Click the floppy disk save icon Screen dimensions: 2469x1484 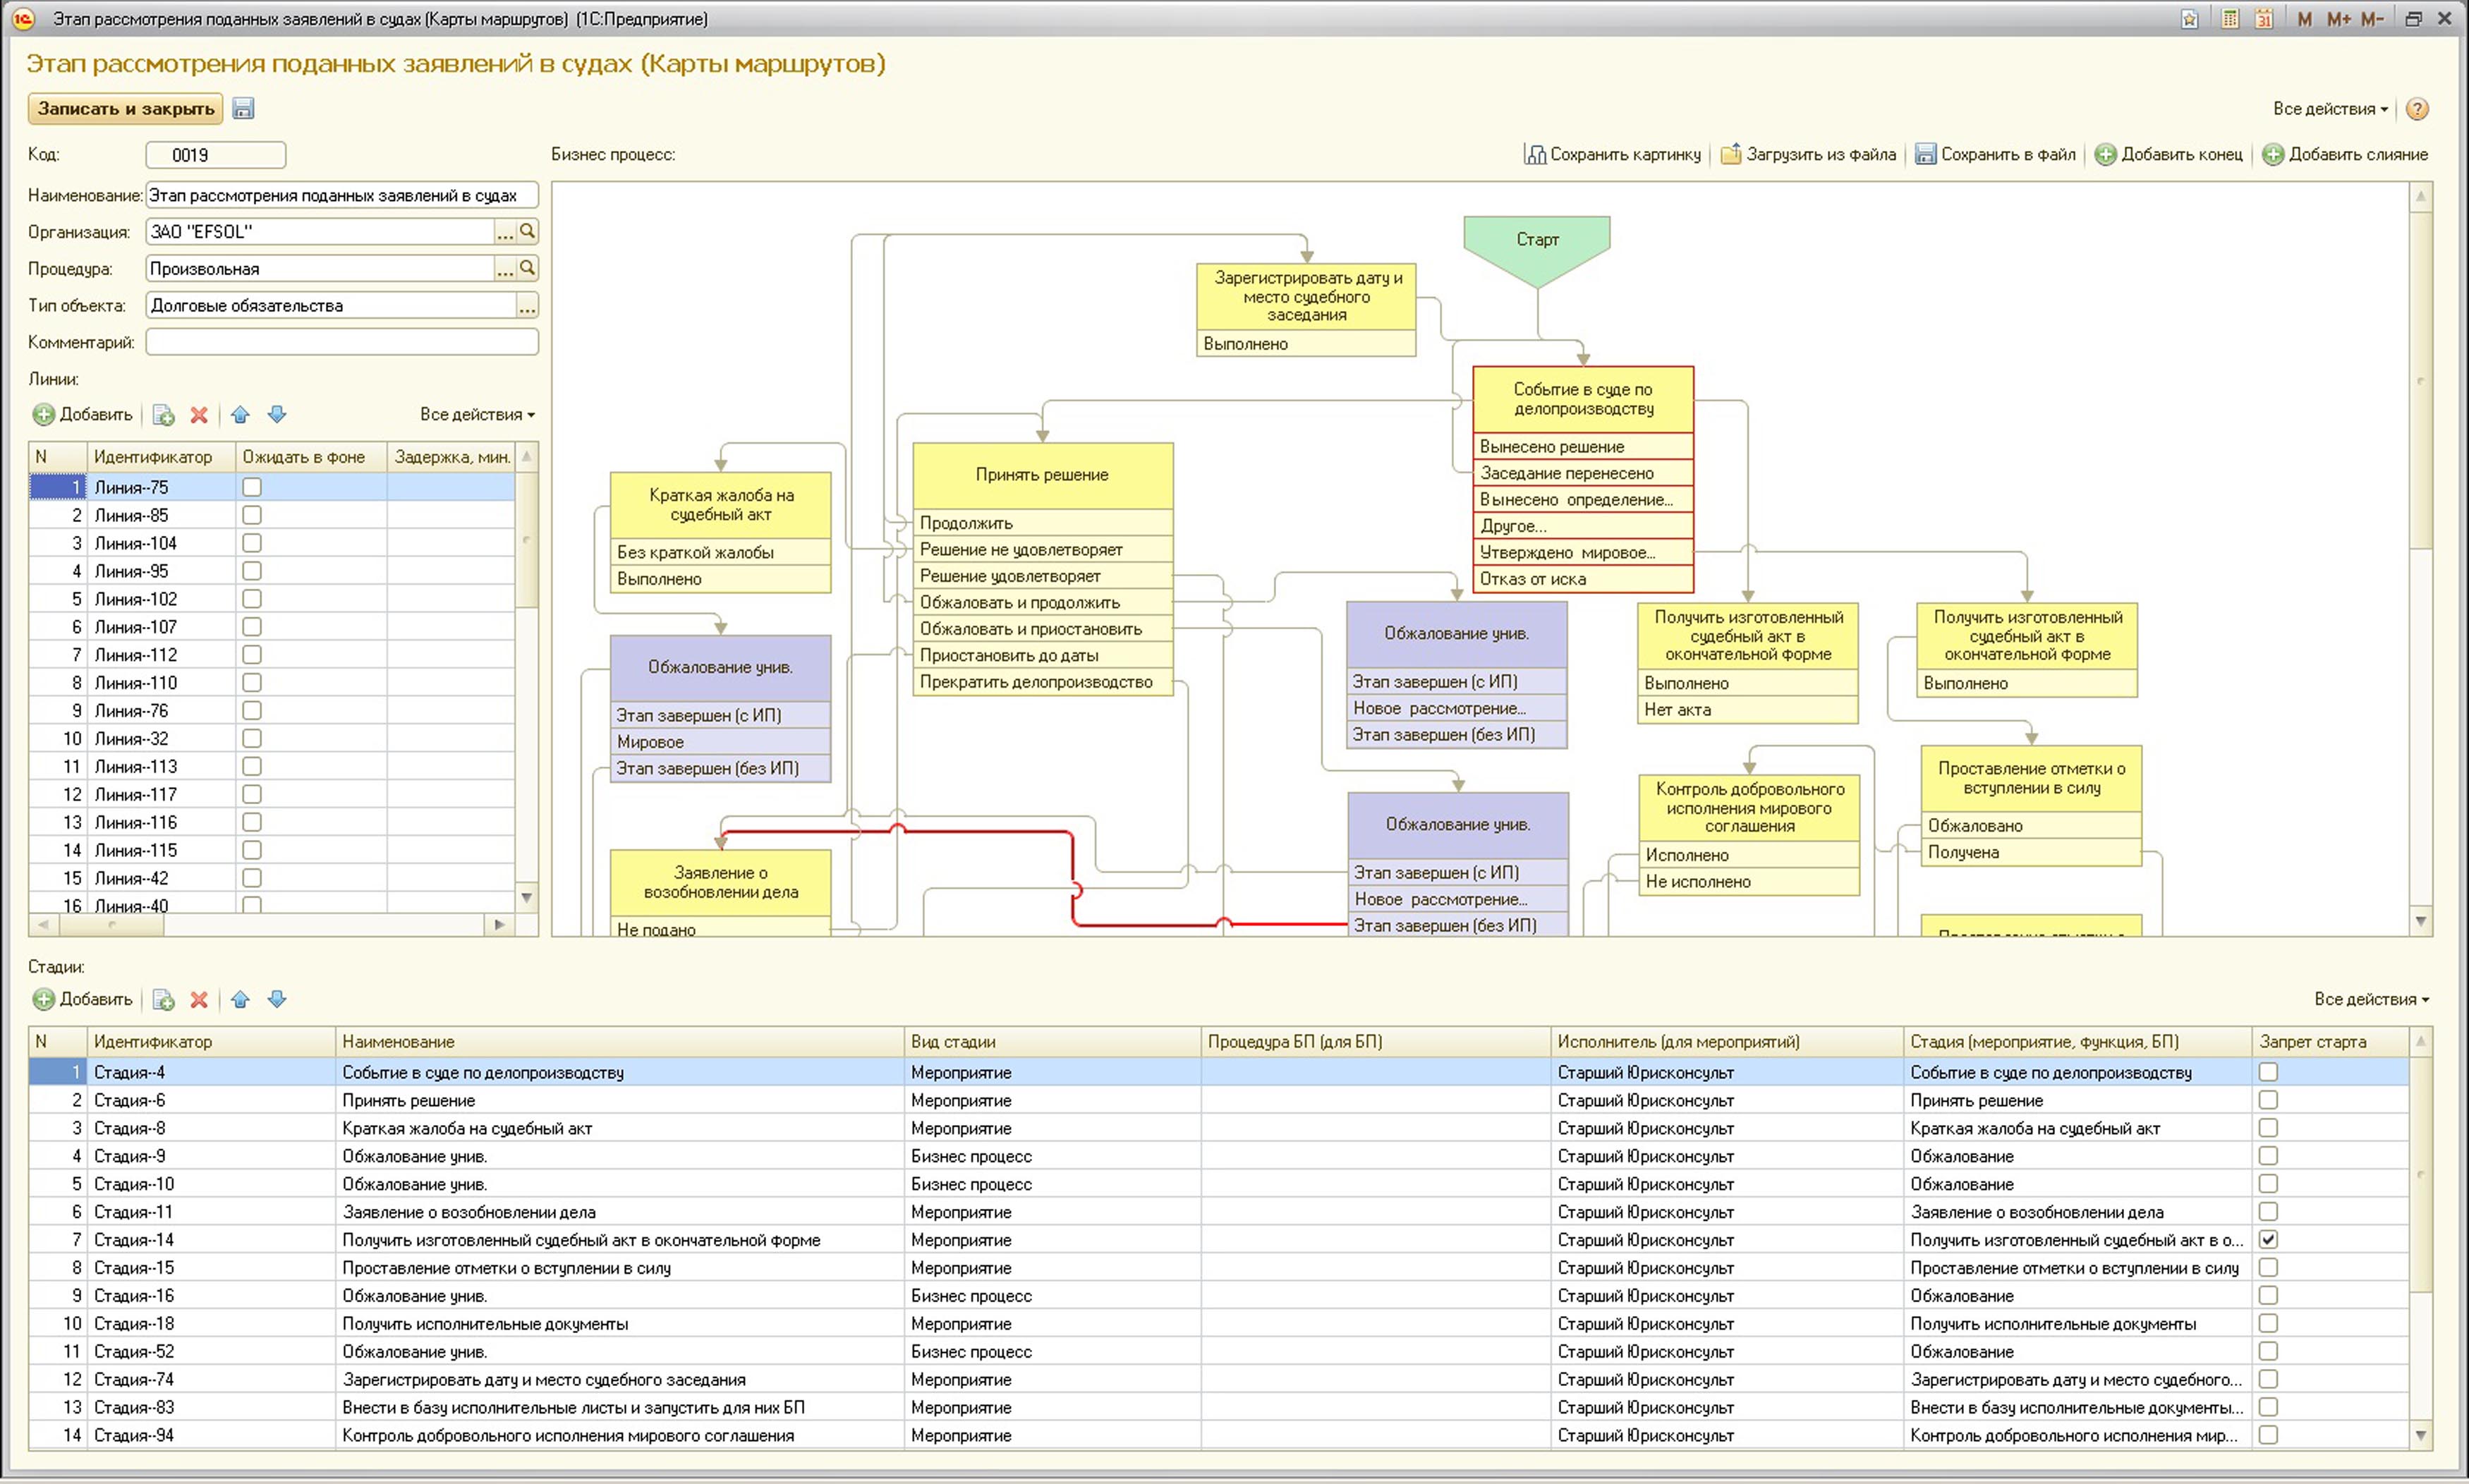click(x=243, y=109)
